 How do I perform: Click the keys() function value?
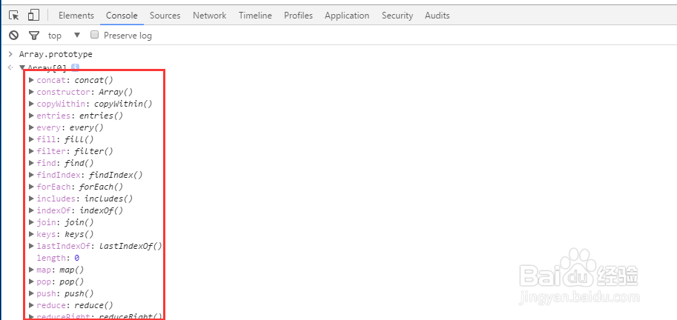79,234
